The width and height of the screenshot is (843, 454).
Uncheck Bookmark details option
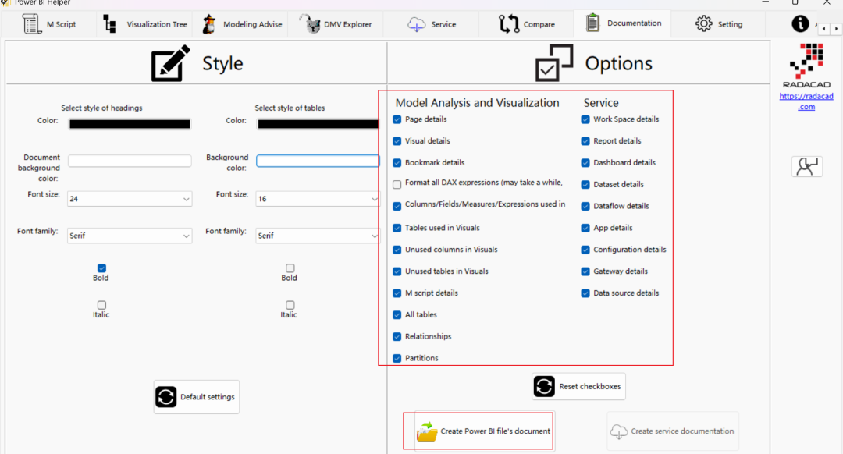[397, 163]
